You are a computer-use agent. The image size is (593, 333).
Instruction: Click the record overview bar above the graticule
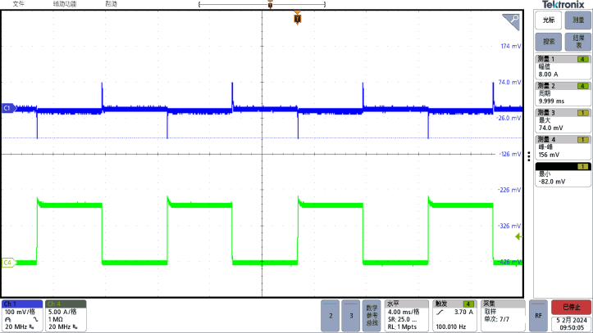(262, 5)
